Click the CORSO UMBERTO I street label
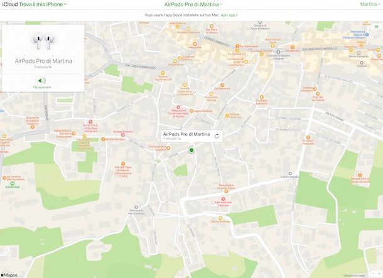383x278 pixels. point(217,42)
